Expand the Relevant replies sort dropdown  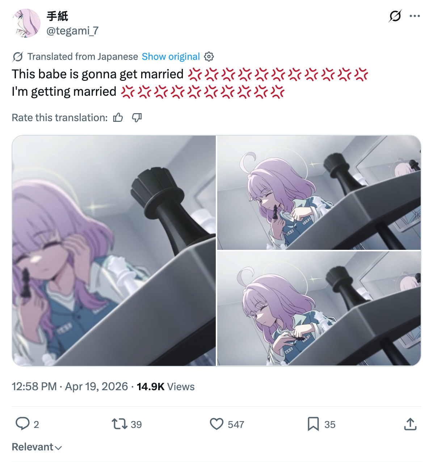click(37, 447)
